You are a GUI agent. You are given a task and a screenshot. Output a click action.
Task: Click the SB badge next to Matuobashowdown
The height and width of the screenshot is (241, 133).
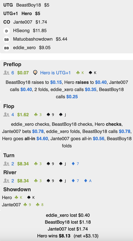coord(7,40)
